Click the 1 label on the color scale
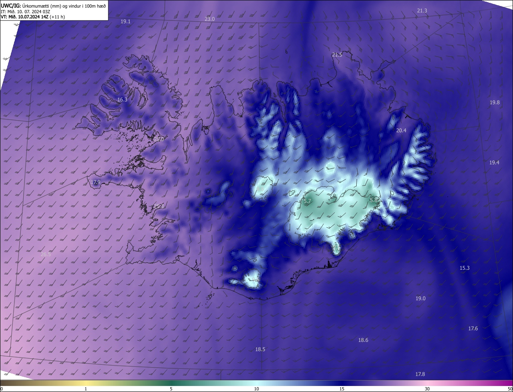This screenshot has width=513, height=392. pyautogui.click(x=86, y=389)
